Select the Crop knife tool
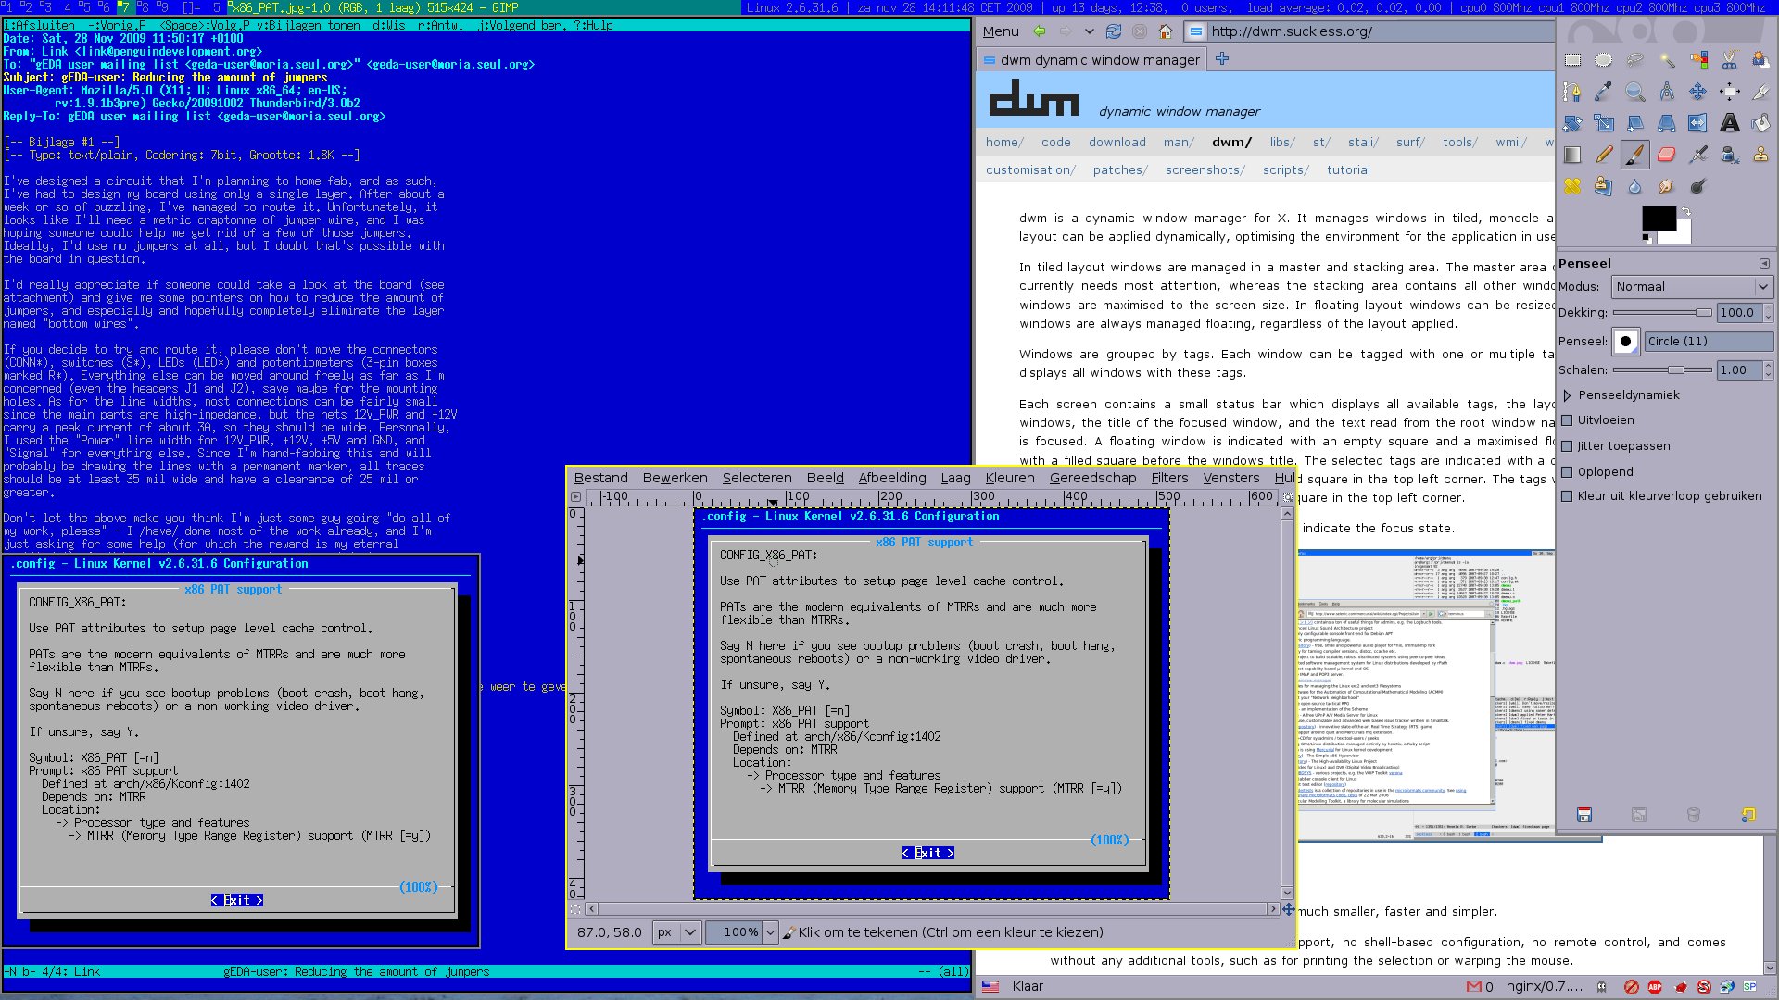The image size is (1779, 1000). point(1760,92)
